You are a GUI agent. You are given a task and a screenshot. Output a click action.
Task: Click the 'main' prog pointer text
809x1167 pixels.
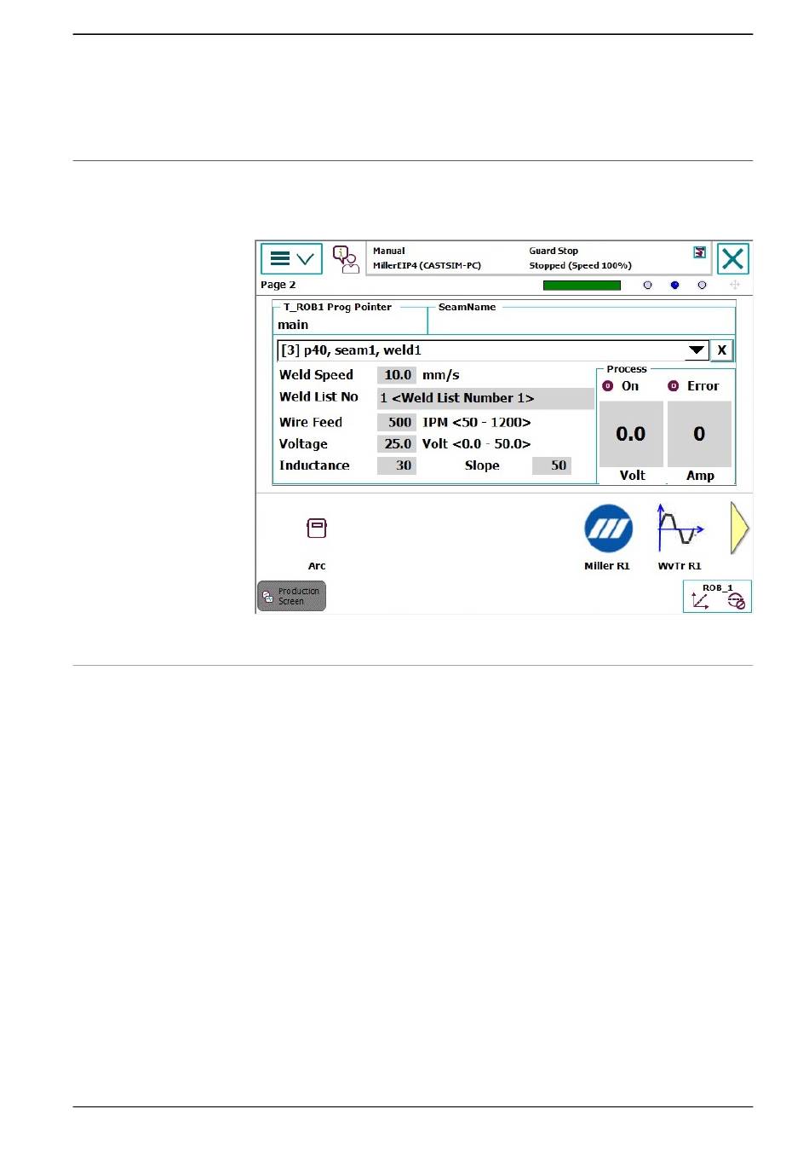[x=293, y=325]
